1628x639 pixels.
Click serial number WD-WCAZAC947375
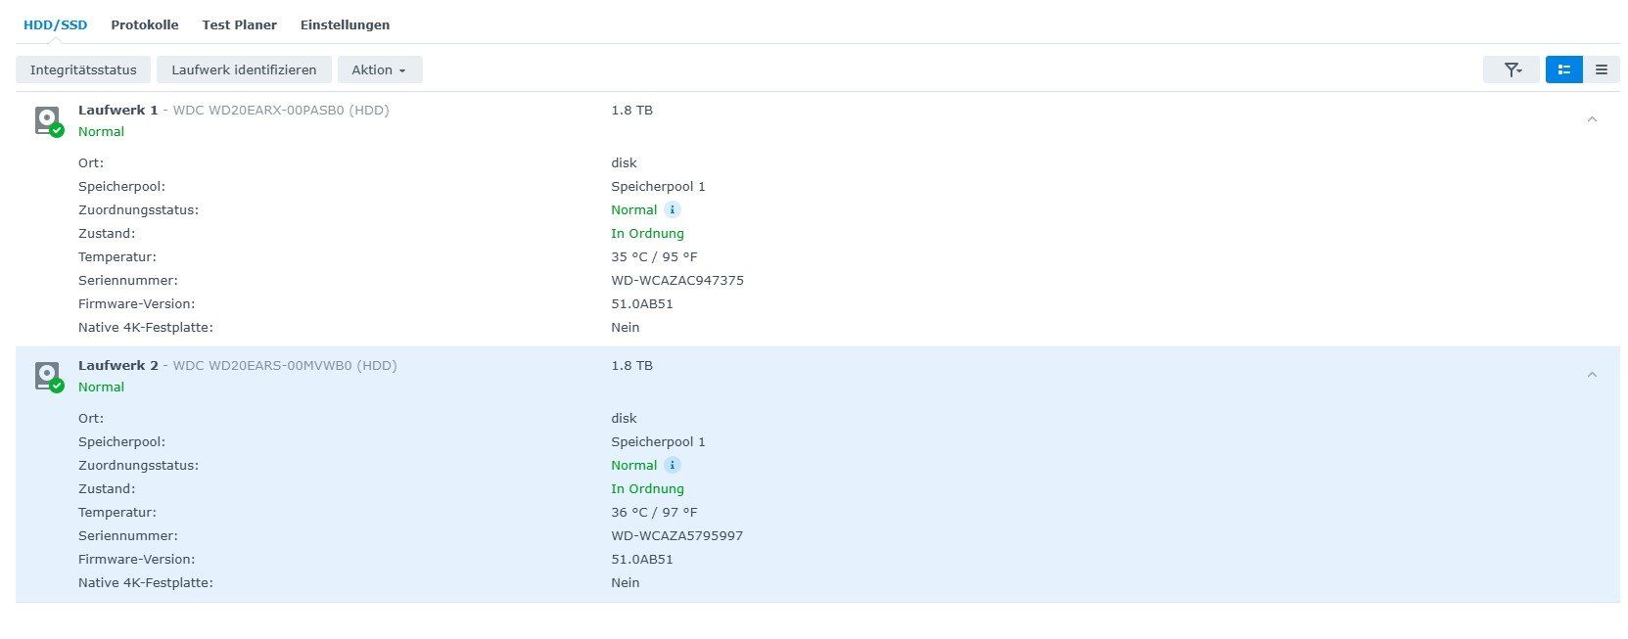click(x=677, y=280)
